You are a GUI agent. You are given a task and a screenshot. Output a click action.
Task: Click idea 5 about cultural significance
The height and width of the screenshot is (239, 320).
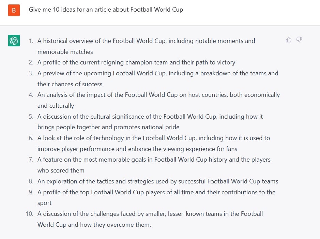click(150, 122)
